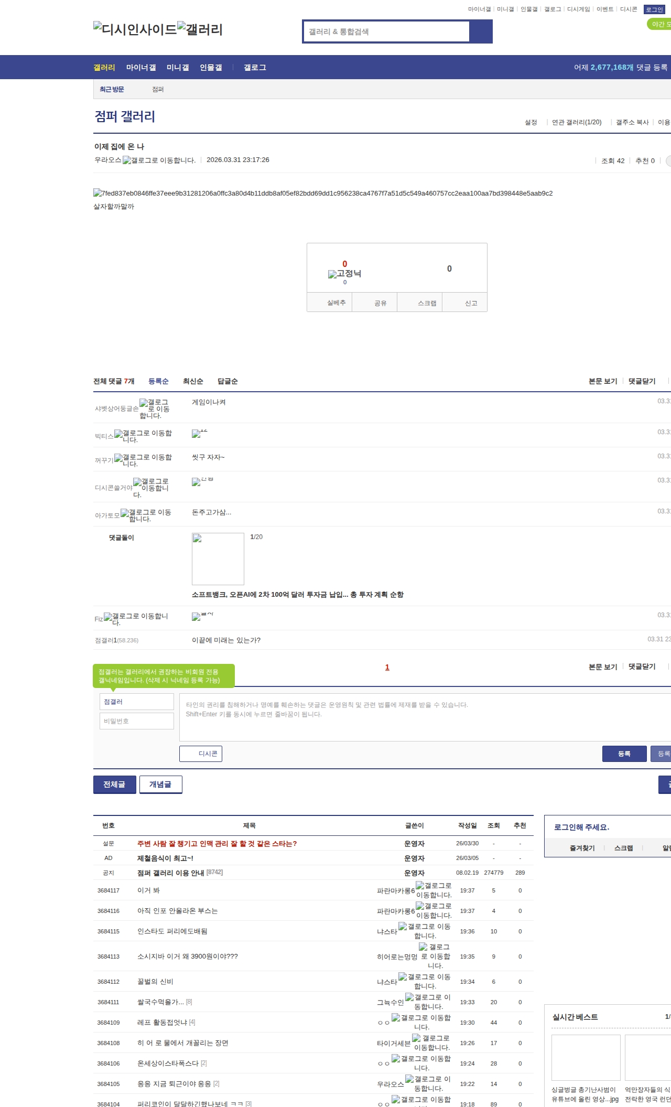Click the 디시인사이드 logo image

click(135, 29)
